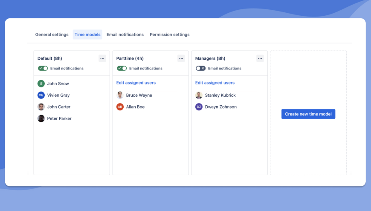Enable email notifications for Managers model

coord(201,68)
